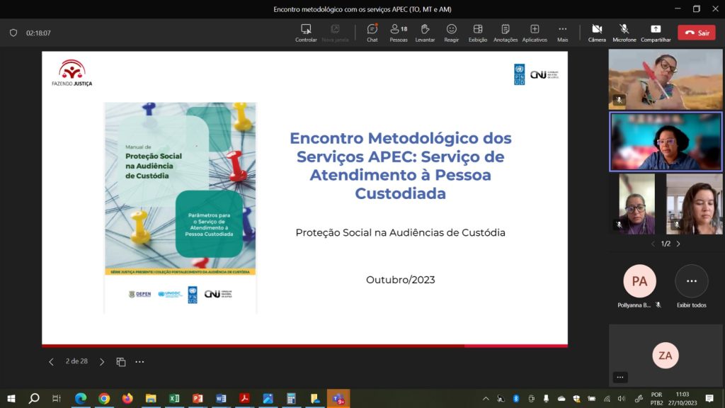This screenshot has width=725, height=408.
Task: Show next page of participant videos
Action: [678, 244]
